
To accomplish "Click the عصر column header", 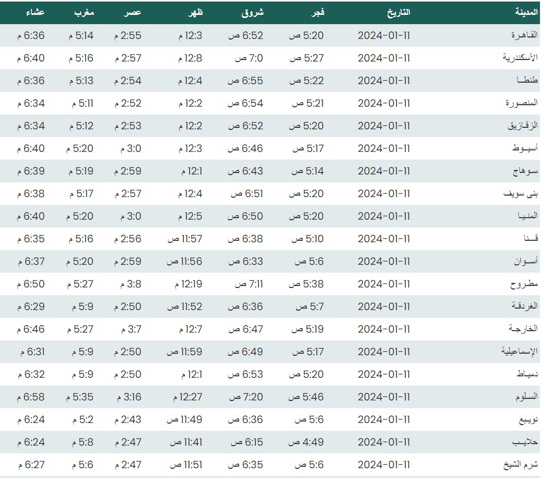I will pyautogui.click(x=132, y=12).
